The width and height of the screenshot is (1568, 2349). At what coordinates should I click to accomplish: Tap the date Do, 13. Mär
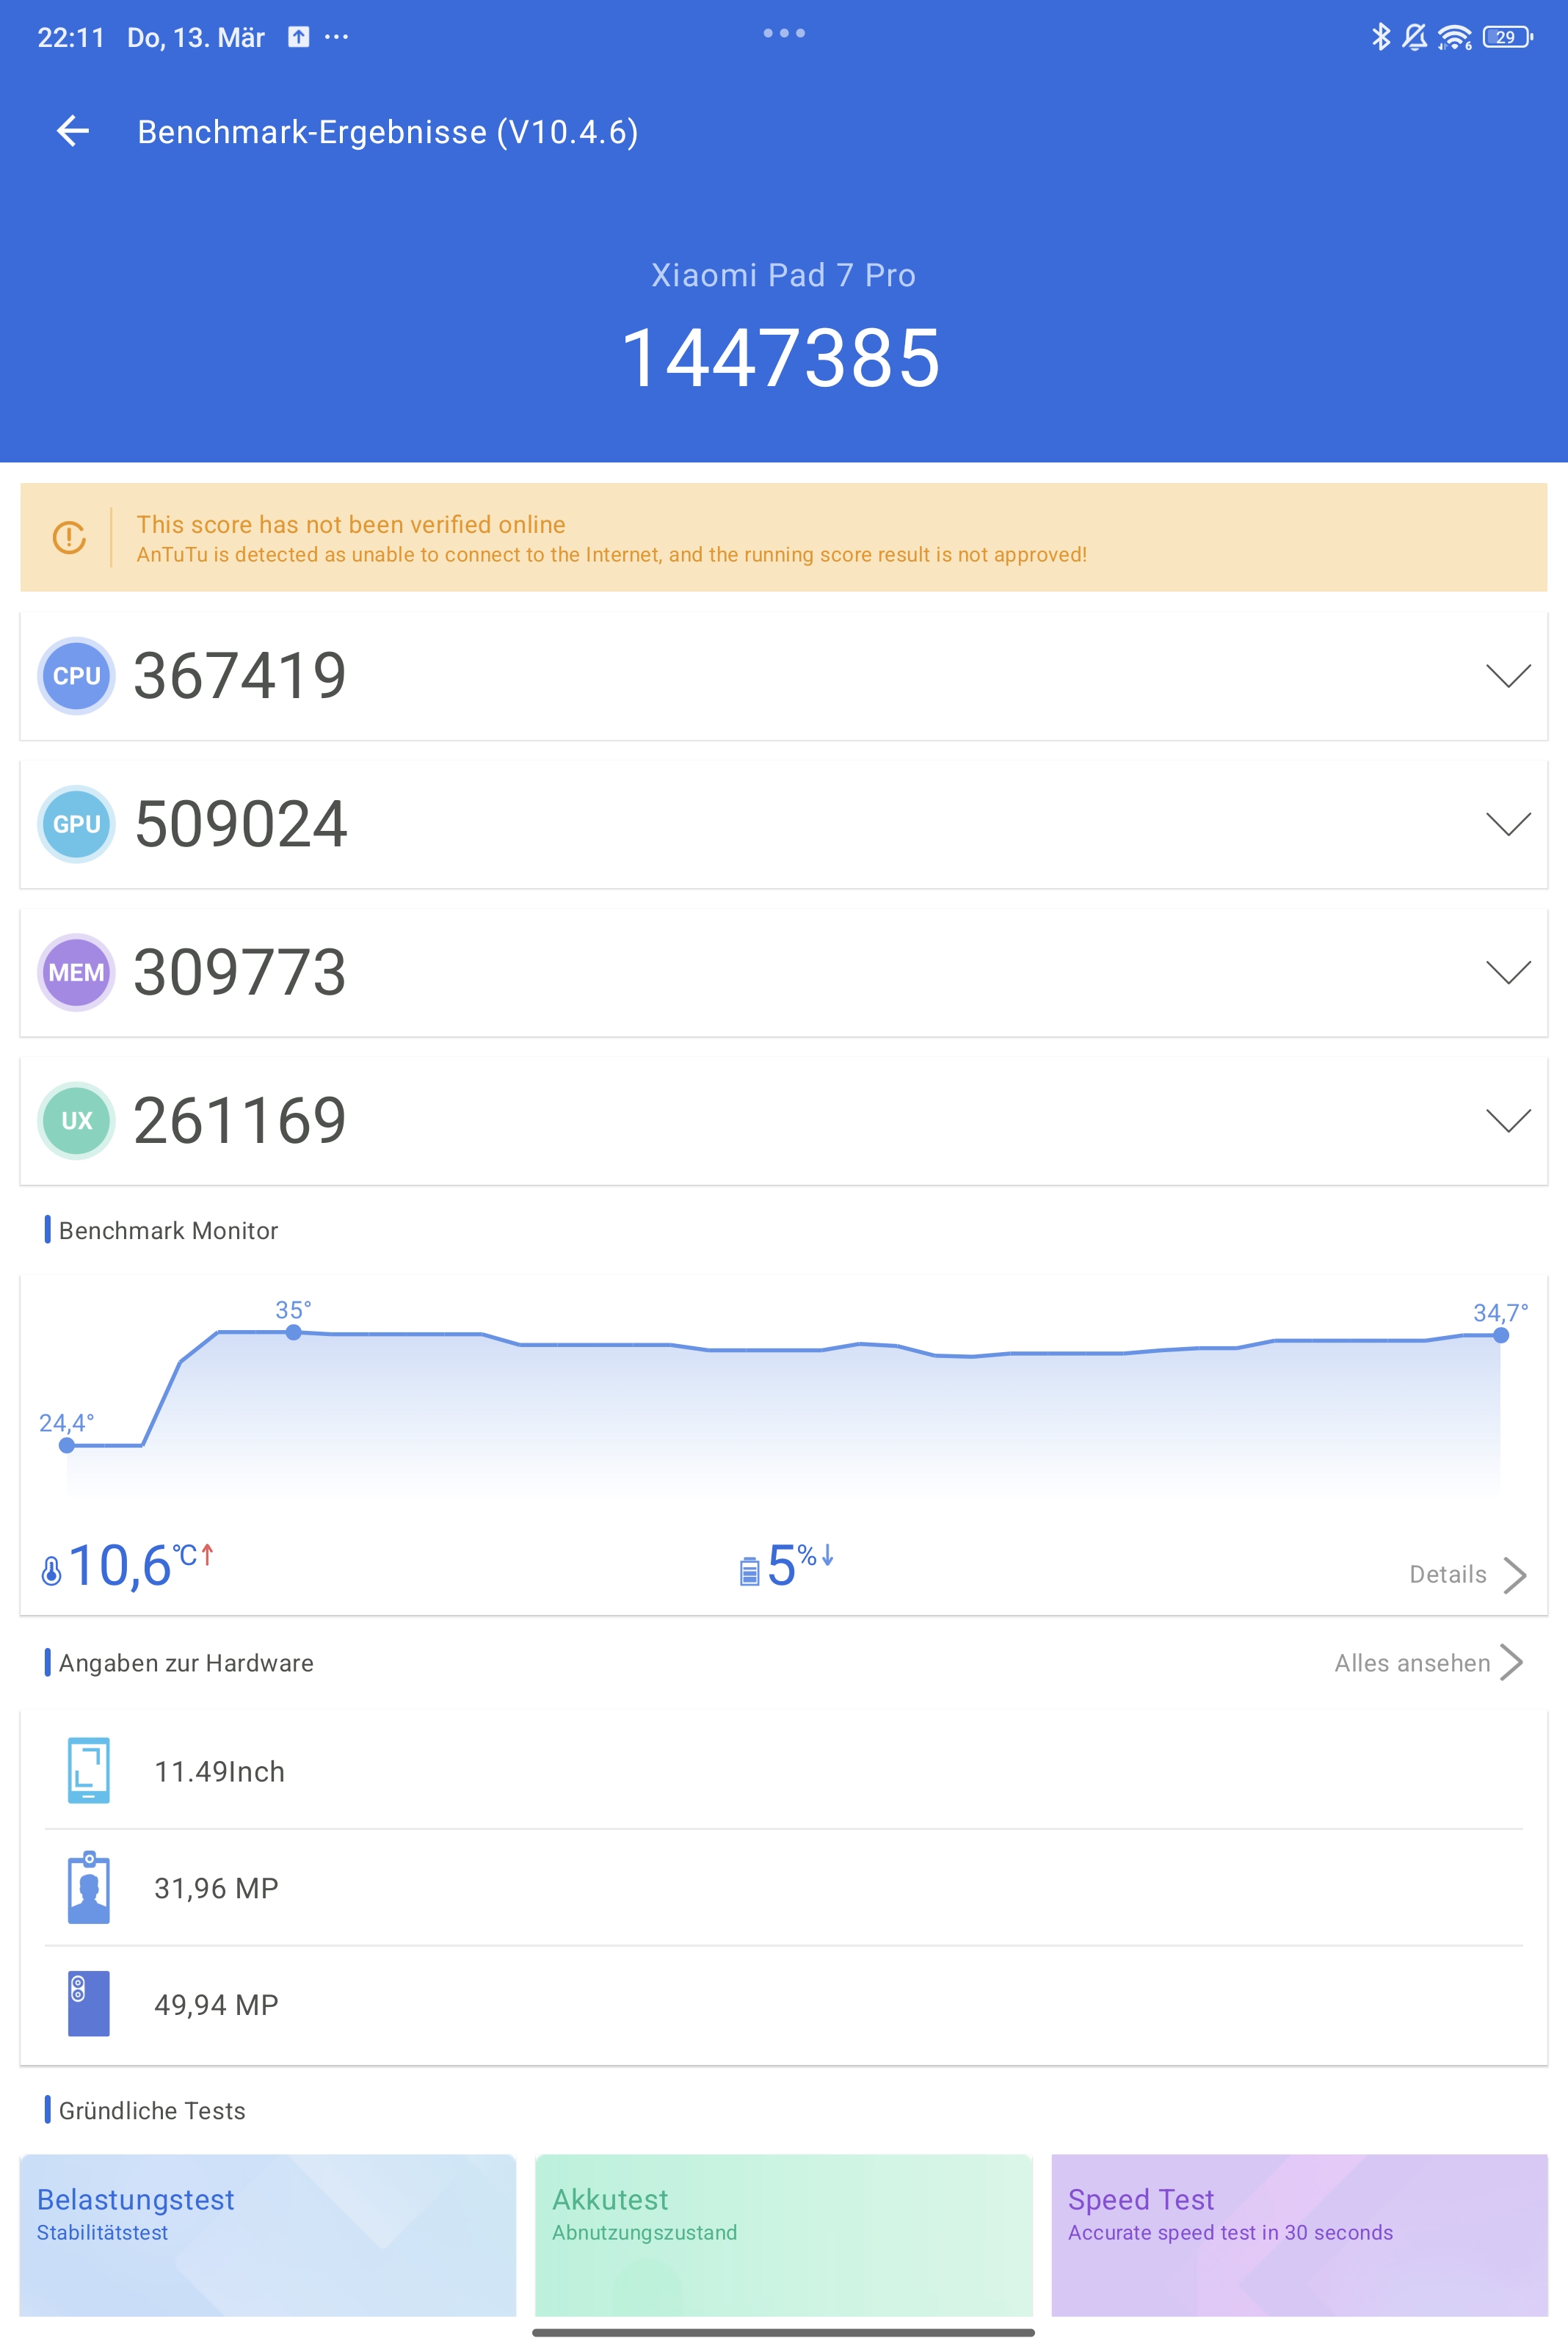point(196,38)
